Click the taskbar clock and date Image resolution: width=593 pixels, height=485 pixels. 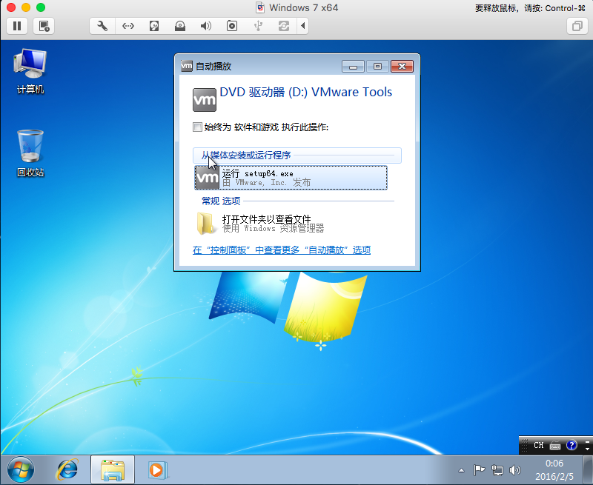click(554, 470)
